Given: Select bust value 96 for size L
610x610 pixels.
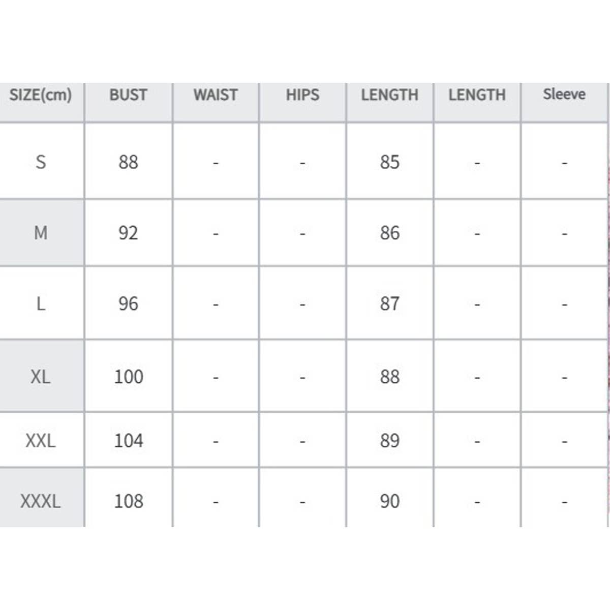Looking at the screenshot, I should point(128,303).
